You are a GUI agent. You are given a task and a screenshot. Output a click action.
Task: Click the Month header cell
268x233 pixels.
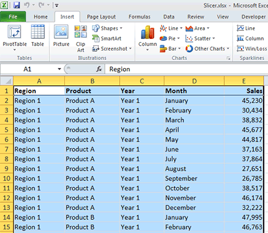tap(194, 91)
